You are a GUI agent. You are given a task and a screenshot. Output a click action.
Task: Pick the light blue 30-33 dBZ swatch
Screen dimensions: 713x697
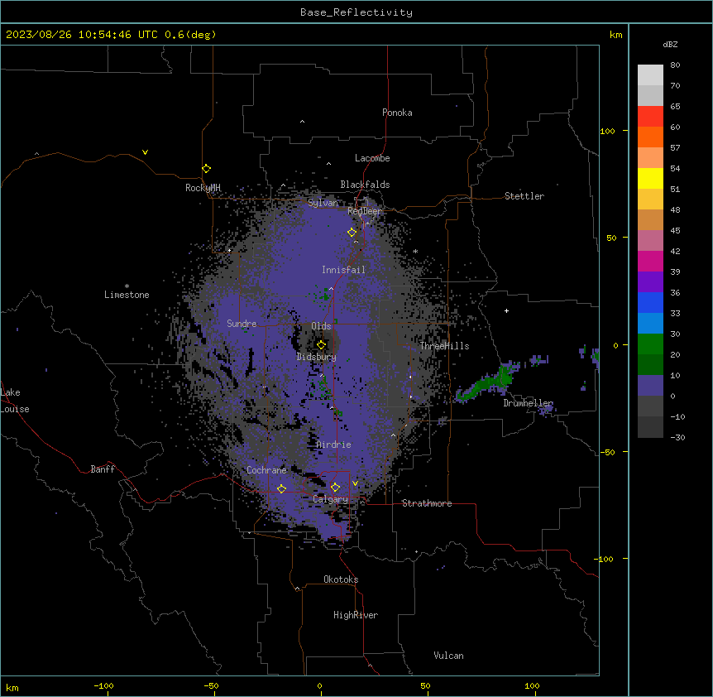(650, 324)
